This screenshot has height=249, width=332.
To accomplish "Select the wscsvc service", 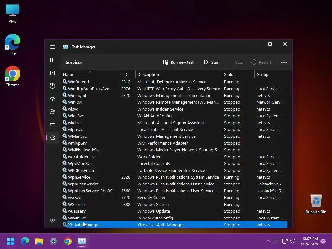I will [x=174, y=197].
